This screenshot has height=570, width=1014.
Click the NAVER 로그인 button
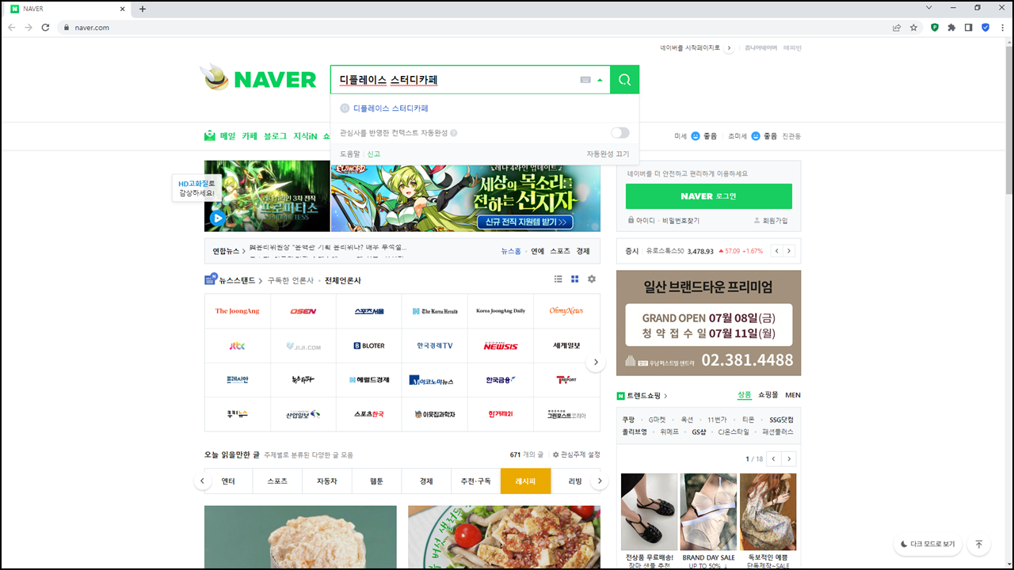pos(708,196)
